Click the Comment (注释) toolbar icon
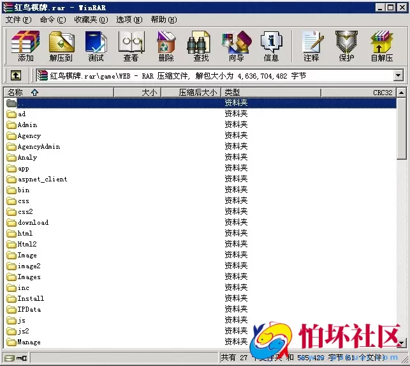The width and height of the screenshot is (410, 366). click(x=311, y=47)
